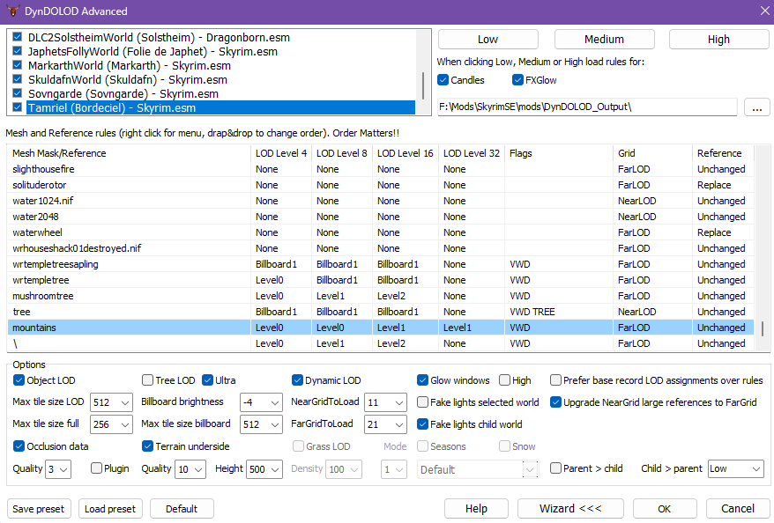The image size is (774, 523).
Task: Select the backslash catch-all rule row
Action: coord(380,343)
